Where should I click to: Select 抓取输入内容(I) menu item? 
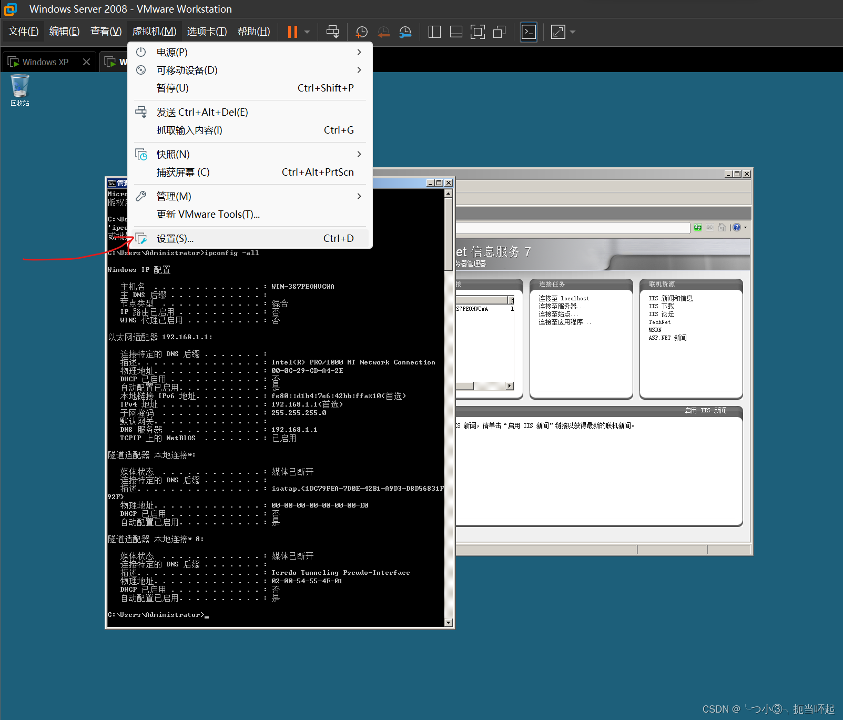pos(250,130)
